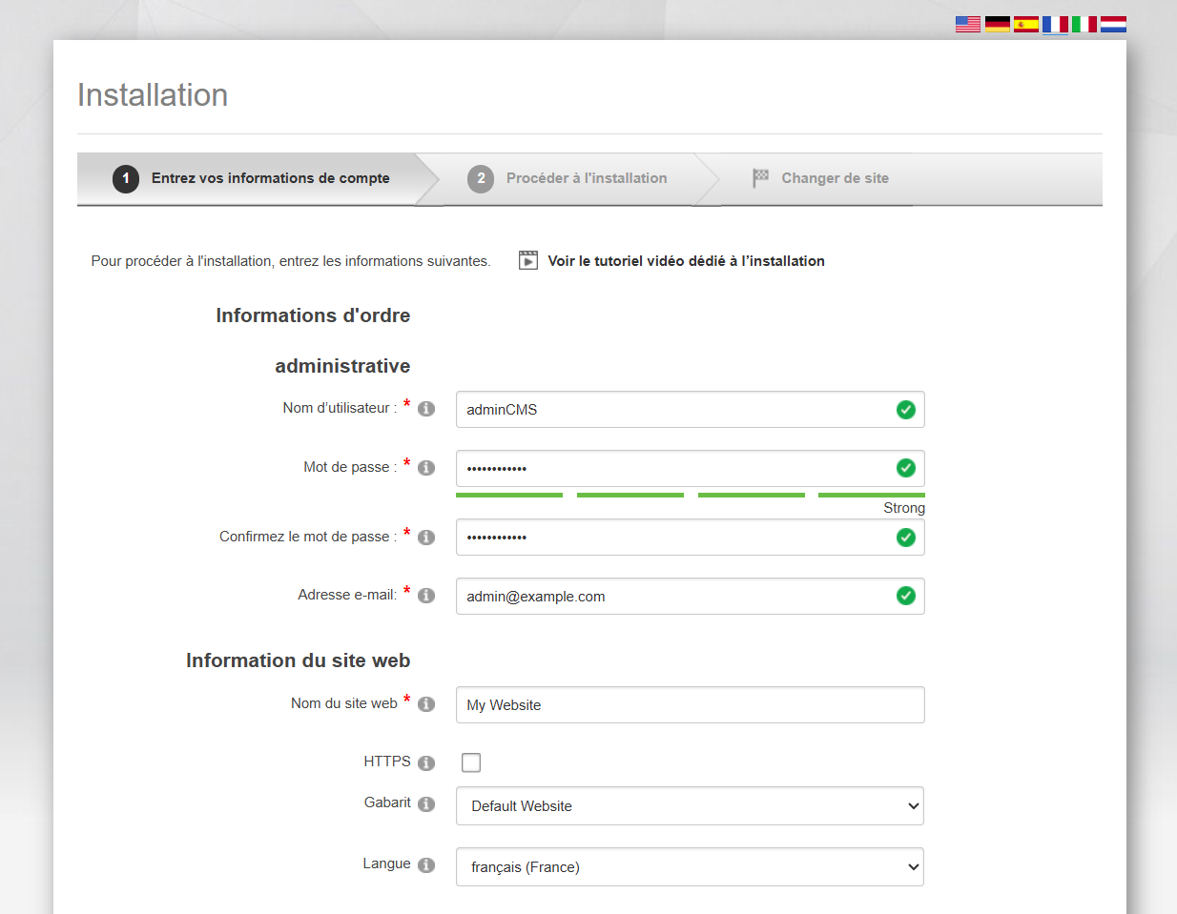1177x914 pixels.
Task: Expand the Langue dropdown
Action: (x=690, y=867)
